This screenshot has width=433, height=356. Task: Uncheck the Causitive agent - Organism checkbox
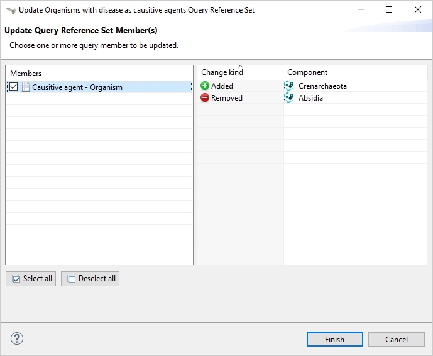click(x=14, y=87)
